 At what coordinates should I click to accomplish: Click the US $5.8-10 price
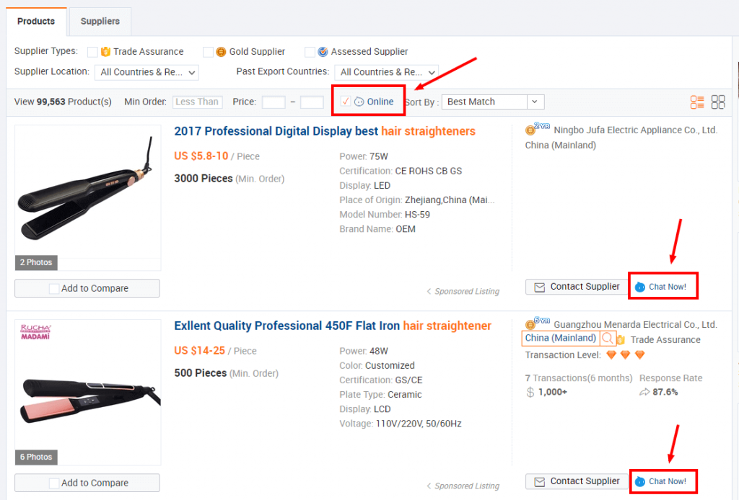click(201, 156)
